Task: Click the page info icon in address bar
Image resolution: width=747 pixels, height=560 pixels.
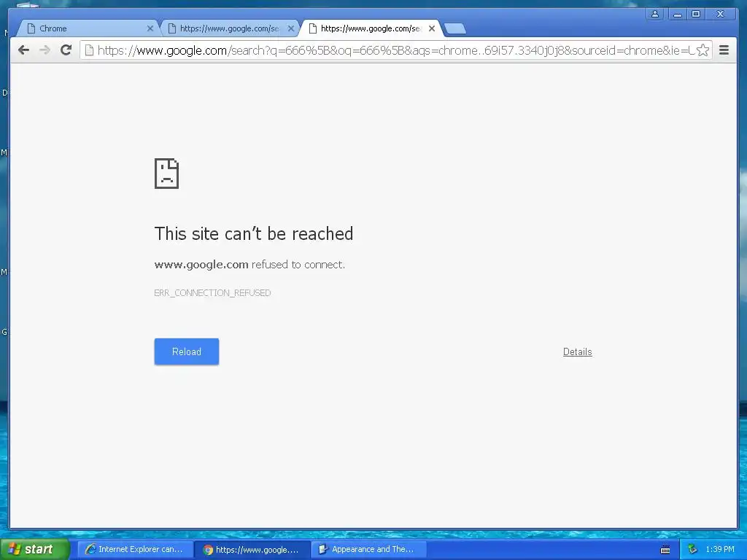Action: pyautogui.click(x=89, y=50)
